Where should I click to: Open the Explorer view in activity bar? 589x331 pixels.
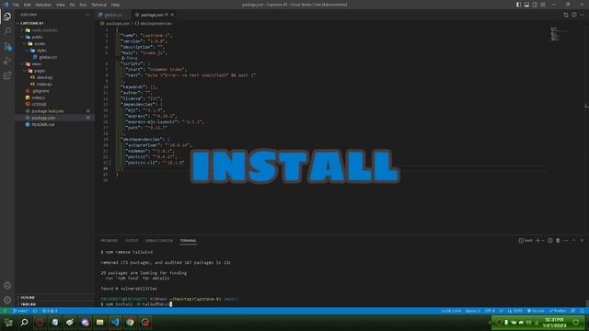click(x=7, y=17)
